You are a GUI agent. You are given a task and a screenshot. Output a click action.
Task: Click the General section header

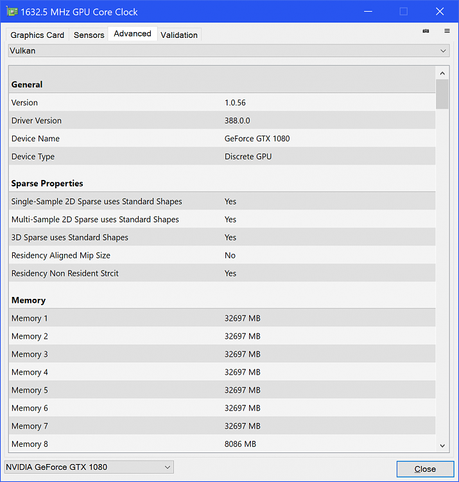pyautogui.click(x=27, y=85)
